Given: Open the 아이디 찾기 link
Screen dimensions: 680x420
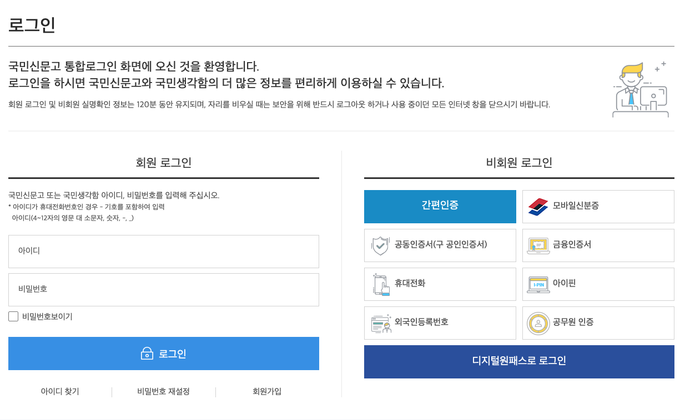Looking at the screenshot, I should click(60, 391).
